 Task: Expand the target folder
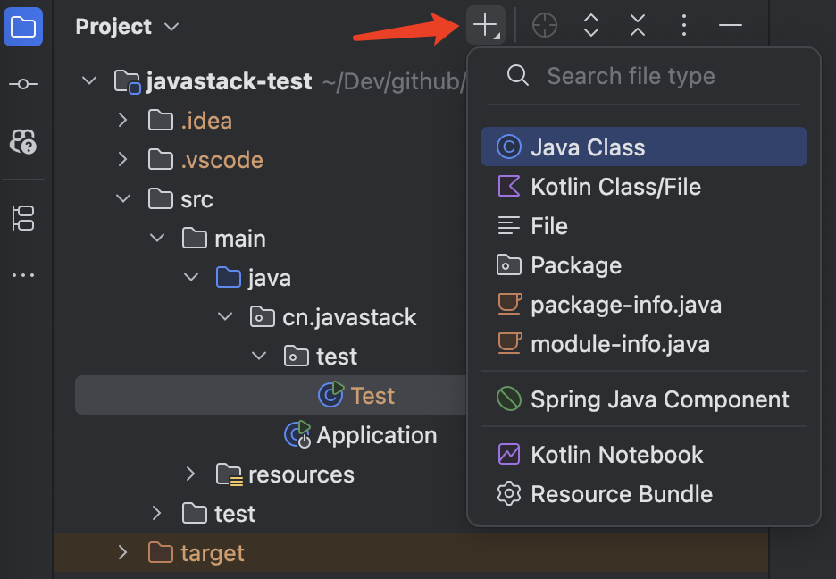(123, 553)
